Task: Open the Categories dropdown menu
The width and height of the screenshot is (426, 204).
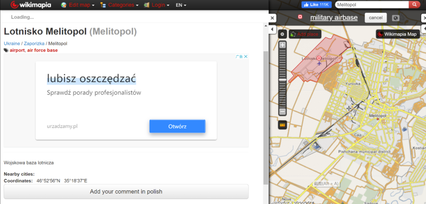Action: coord(123,5)
